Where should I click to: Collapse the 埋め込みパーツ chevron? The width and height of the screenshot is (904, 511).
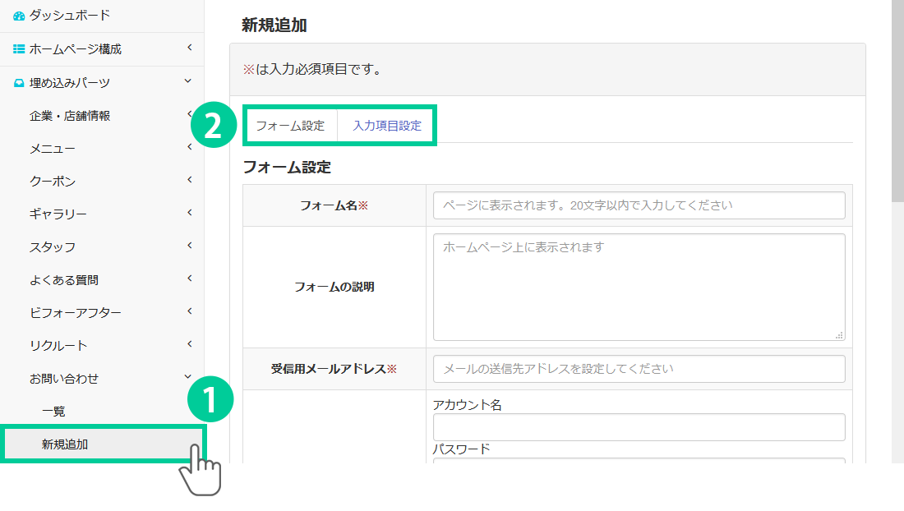click(189, 81)
